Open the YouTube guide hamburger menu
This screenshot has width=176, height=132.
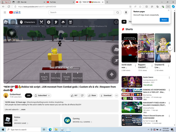5,12
